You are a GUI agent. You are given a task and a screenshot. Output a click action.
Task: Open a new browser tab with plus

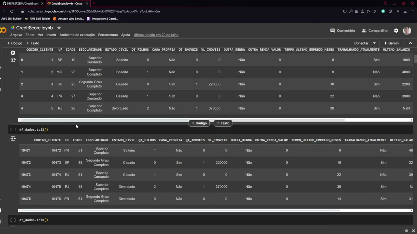pyautogui.click(x=93, y=3)
